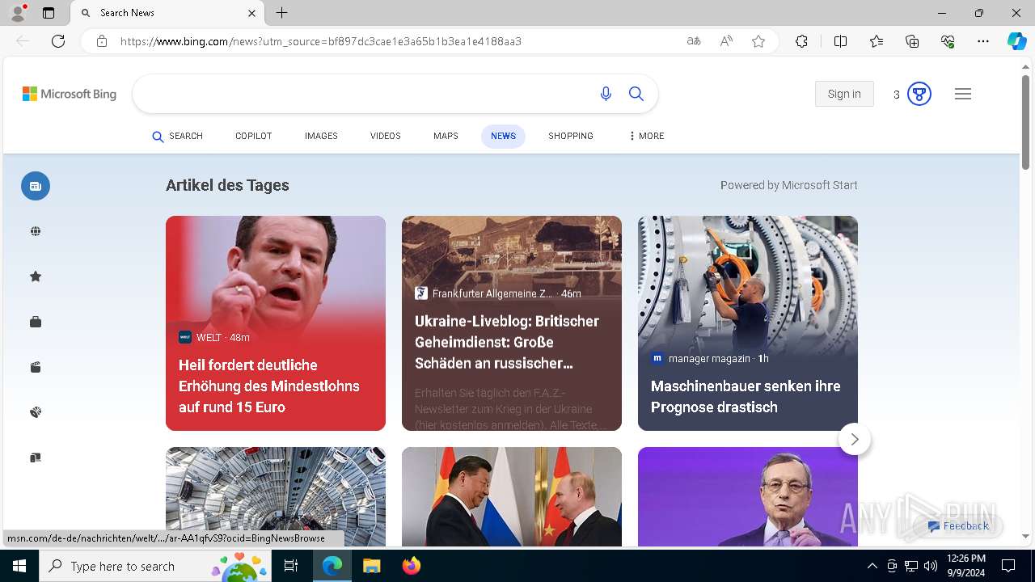Switch to the VIDEOS tab
Image resolution: width=1035 pixels, height=582 pixels.
tap(385, 136)
